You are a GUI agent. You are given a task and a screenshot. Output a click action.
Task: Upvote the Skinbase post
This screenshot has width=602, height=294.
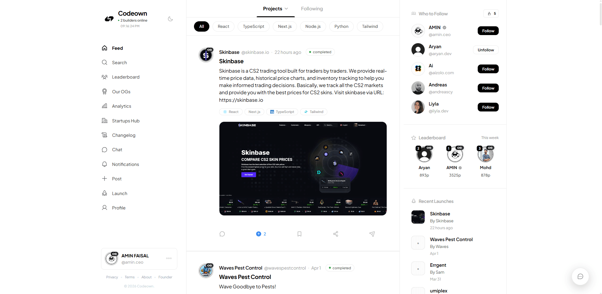[x=259, y=234]
